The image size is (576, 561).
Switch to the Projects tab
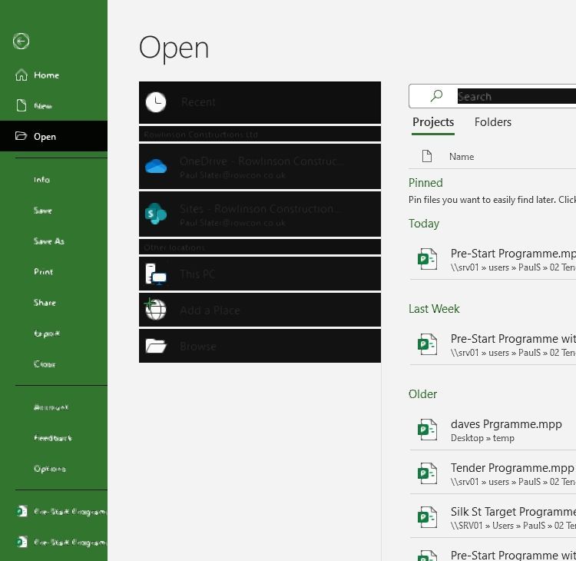click(433, 122)
